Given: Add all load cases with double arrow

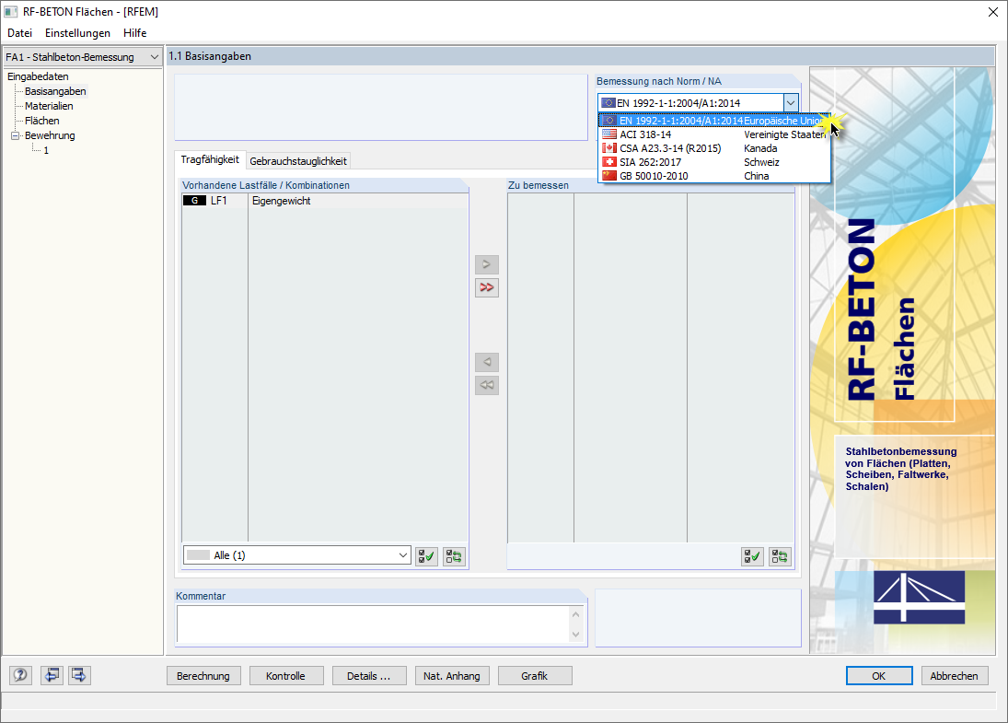Looking at the screenshot, I should coord(487,287).
